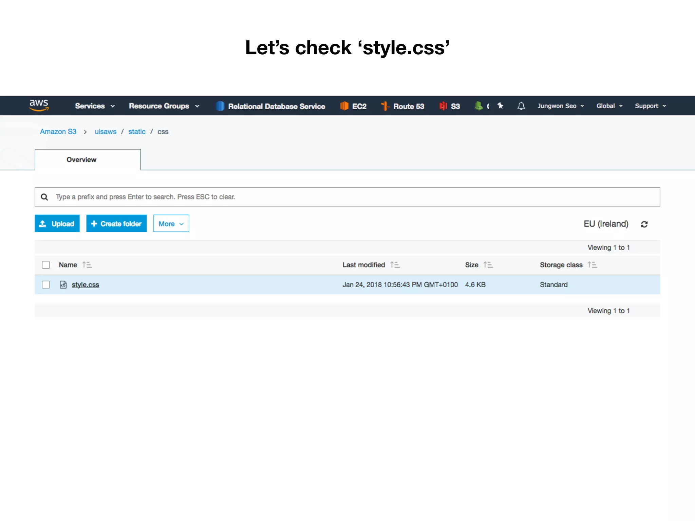The height and width of the screenshot is (521, 695).
Task: Click the upper 'Viewing 1 to 1' text
Action: pos(608,248)
